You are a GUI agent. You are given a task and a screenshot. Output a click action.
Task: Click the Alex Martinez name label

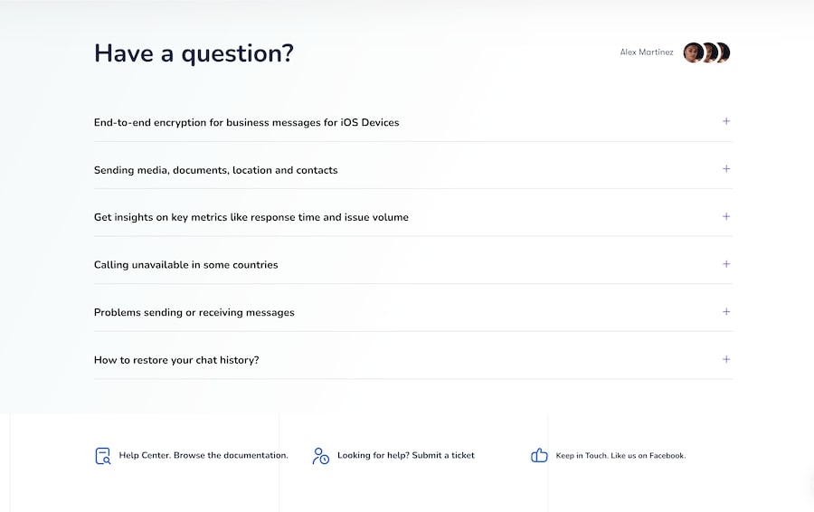[x=646, y=52]
